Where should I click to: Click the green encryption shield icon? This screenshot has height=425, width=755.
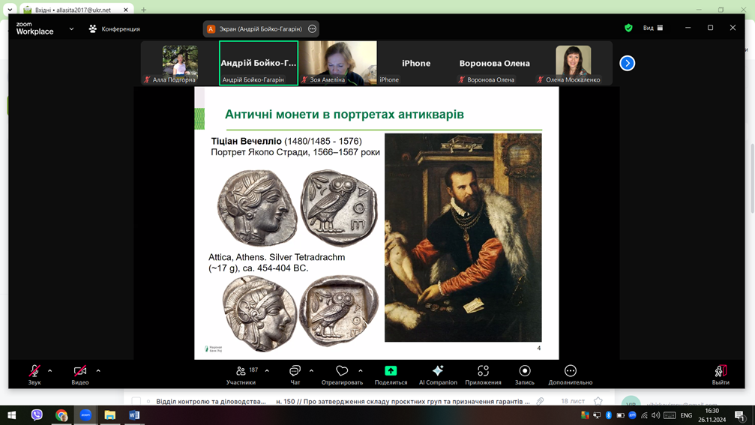628,28
